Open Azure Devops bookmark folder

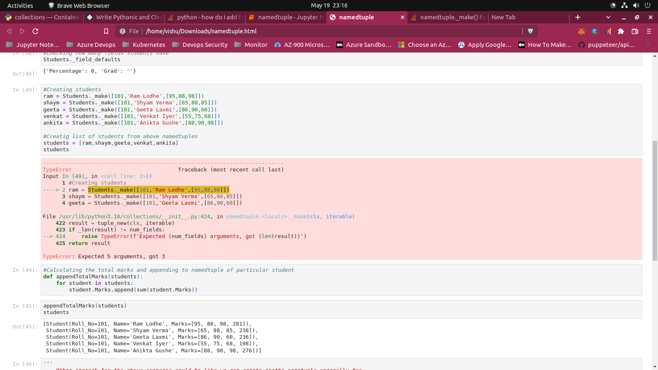91,45
